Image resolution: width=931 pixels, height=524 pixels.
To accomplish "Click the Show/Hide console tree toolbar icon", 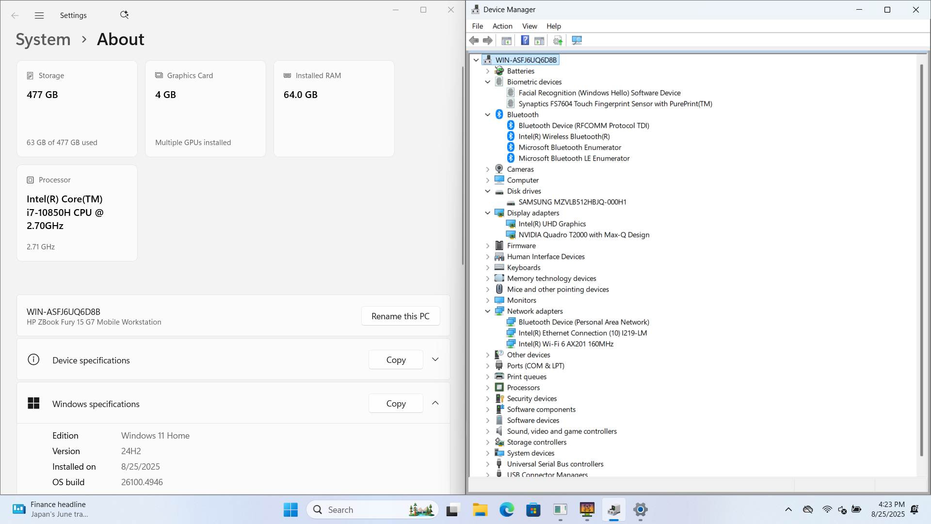I will [x=506, y=41].
